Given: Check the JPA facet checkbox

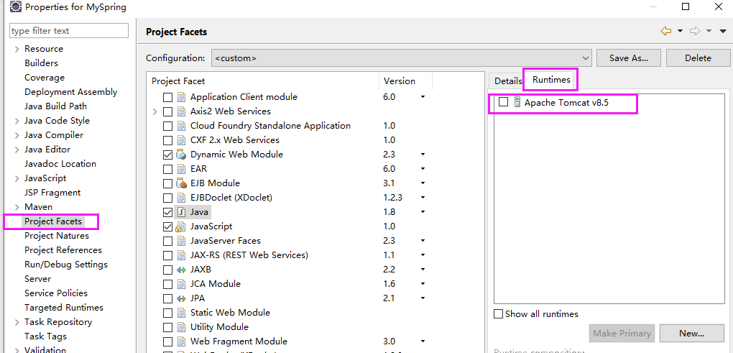Looking at the screenshot, I should [167, 298].
